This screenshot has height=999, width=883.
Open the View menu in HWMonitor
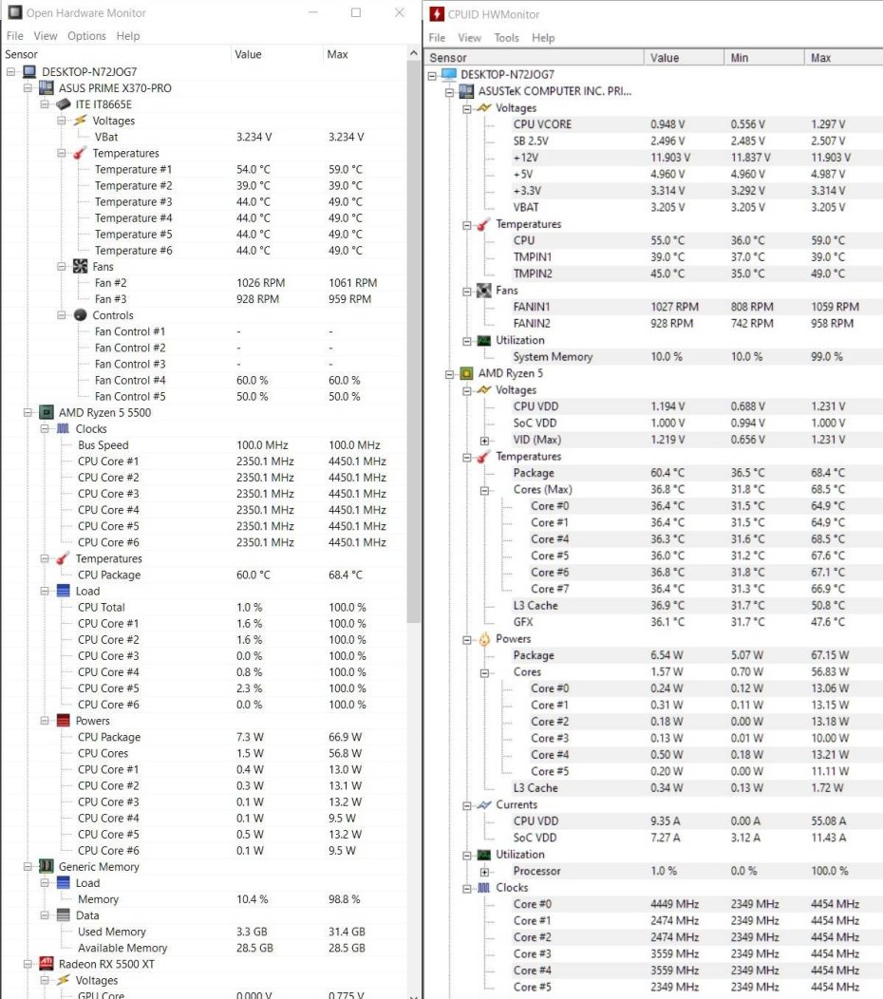point(470,38)
